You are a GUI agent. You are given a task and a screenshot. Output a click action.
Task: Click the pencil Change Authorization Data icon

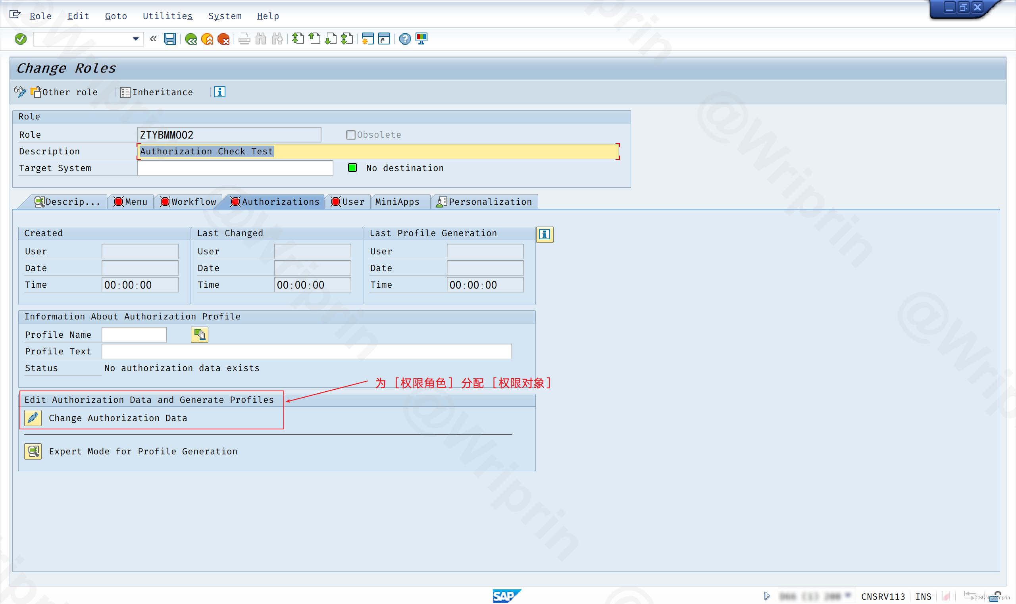(33, 418)
